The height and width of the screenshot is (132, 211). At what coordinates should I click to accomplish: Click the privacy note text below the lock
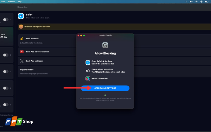click(x=105, y=99)
